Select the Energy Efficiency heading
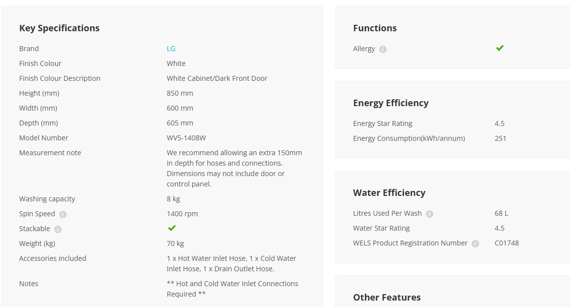This screenshot has width=570, height=307. coord(391,103)
